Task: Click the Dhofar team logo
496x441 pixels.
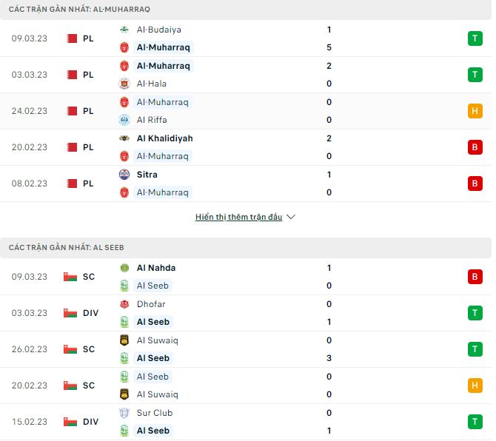Action: (124, 304)
